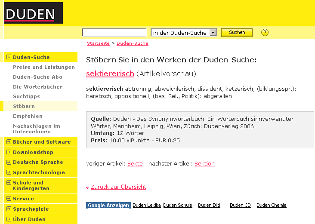Click the question mark help icon

265,33
